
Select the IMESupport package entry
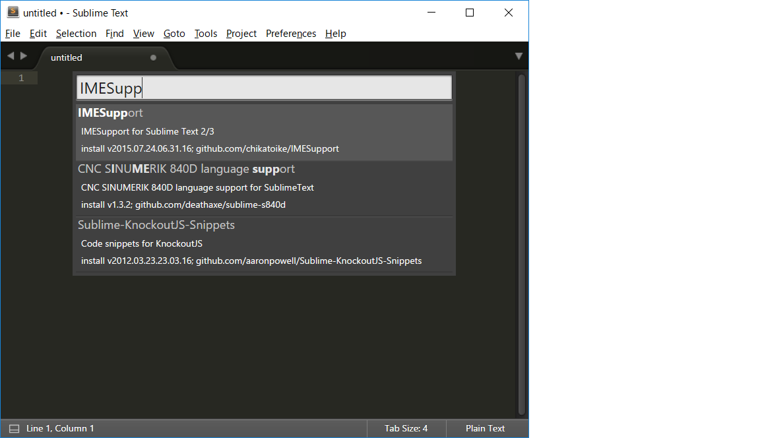click(x=264, y=130)
